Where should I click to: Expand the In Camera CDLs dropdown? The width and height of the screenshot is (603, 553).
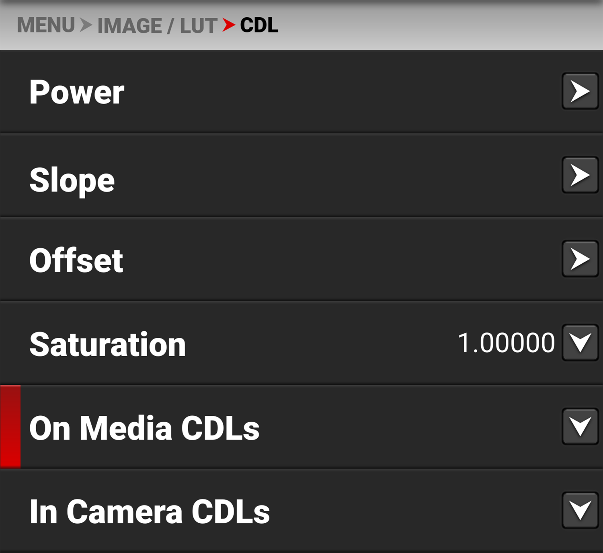[x=580, y=510]
